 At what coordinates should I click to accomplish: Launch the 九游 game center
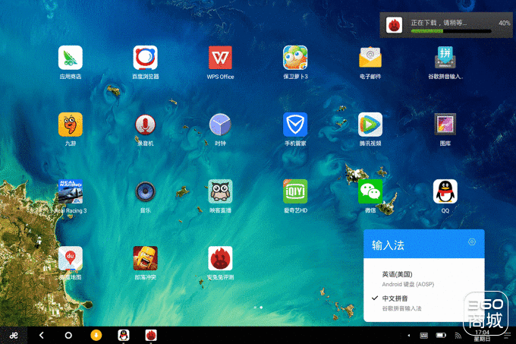(70, 125)
